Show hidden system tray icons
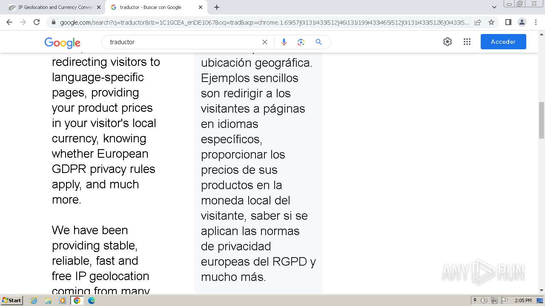 tap(475, 300)
